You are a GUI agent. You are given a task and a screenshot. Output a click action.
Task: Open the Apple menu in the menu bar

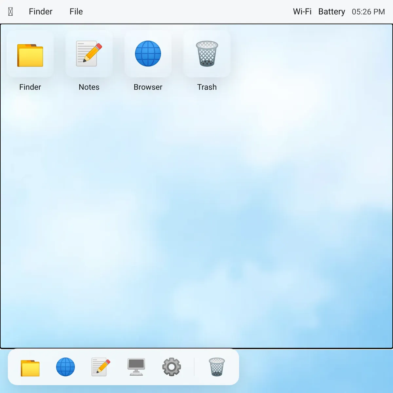[x=10, y=12]
